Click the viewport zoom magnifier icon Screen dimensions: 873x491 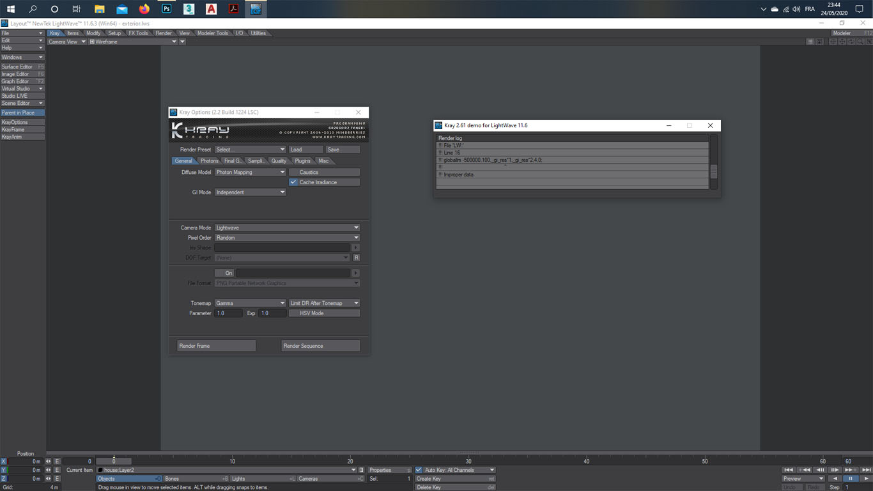(861, 42)
